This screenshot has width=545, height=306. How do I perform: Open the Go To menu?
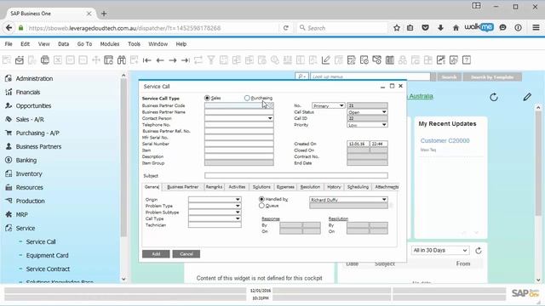coord(84,44)
